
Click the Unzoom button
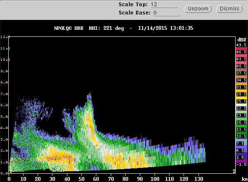[x=199, y=9]
